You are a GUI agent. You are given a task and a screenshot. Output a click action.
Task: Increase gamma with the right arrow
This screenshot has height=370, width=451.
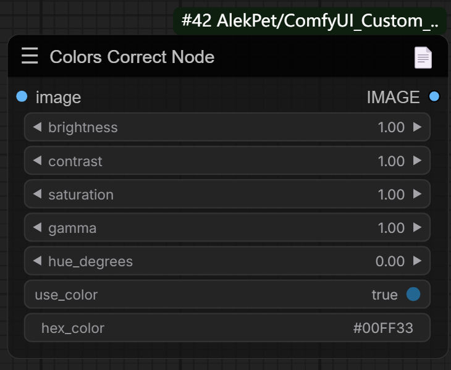click(418, 227)
